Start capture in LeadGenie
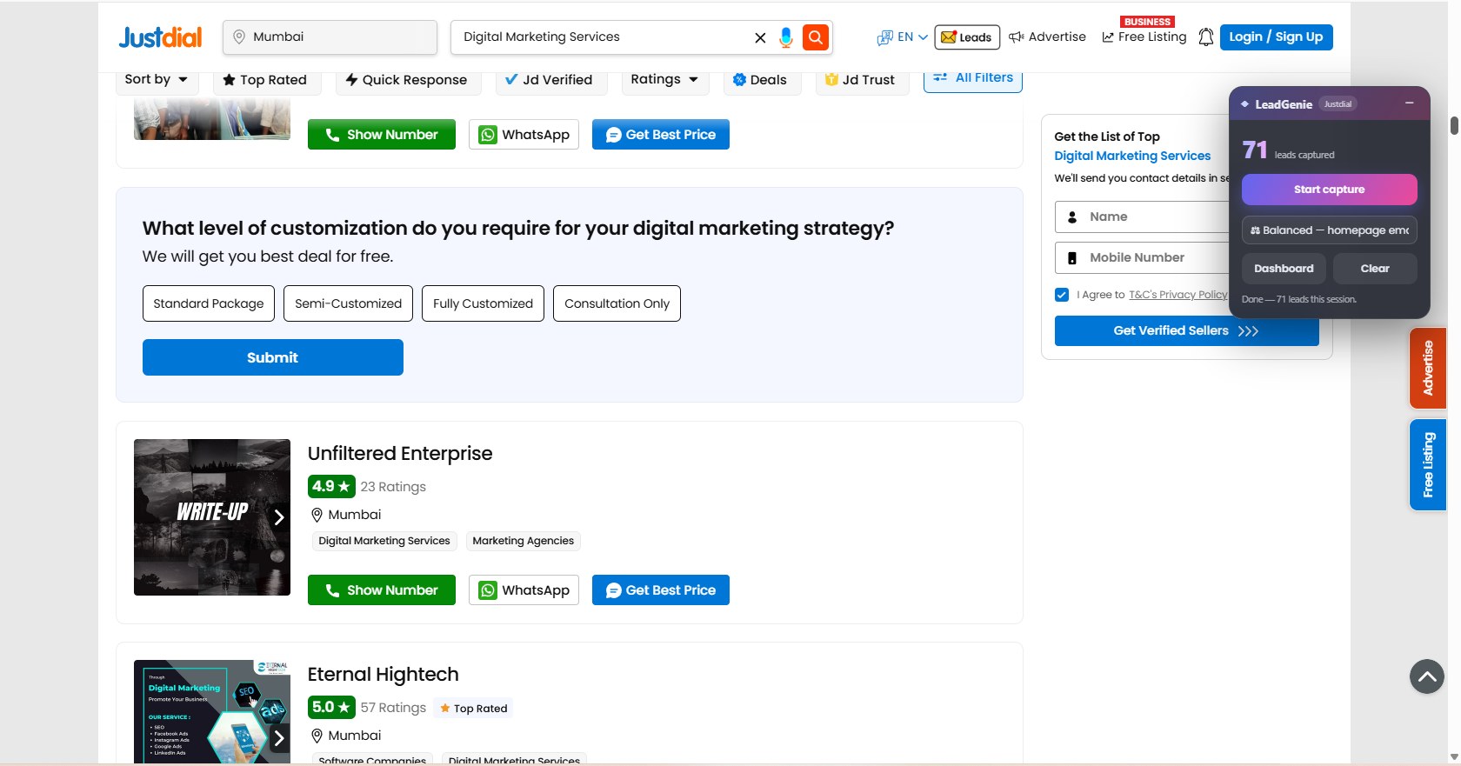Screen dimensions: 1461x766 click(1330, 190)
